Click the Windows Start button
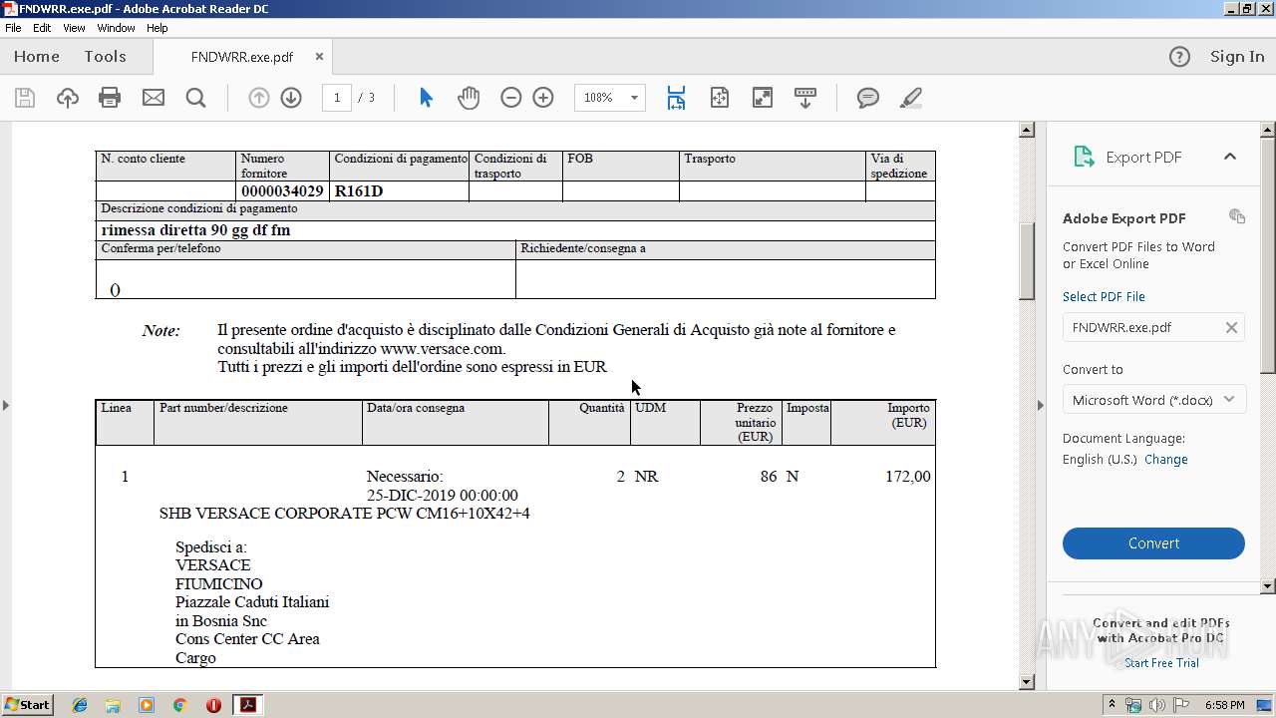Image resolution: width=1276 pixels, height=718 pixels. click(x=27, y=705)
